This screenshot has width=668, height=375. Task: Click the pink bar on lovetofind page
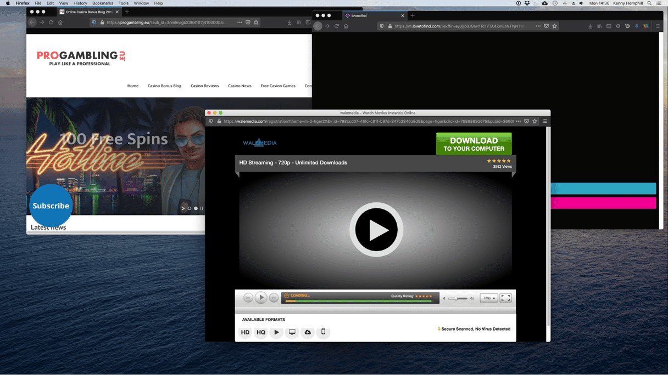(x=603, y=203)
